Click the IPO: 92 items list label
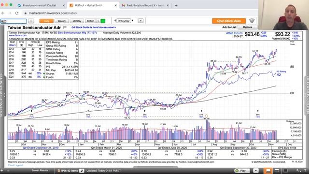Viewport: 309px width, 174px height. 70,171
